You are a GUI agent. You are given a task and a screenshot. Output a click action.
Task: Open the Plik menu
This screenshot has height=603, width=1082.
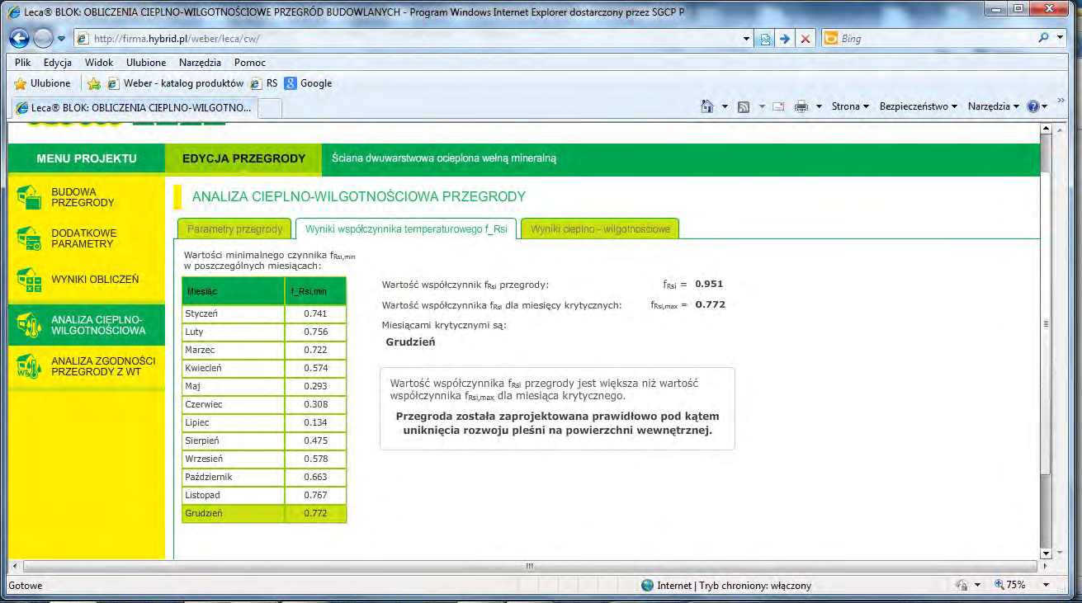pos(23,63)
